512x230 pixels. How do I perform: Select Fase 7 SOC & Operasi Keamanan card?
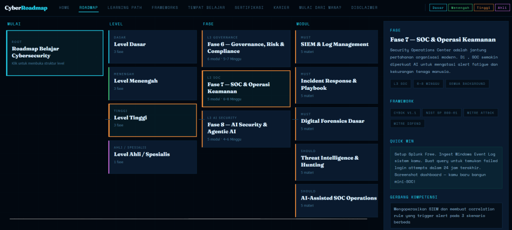246,89
